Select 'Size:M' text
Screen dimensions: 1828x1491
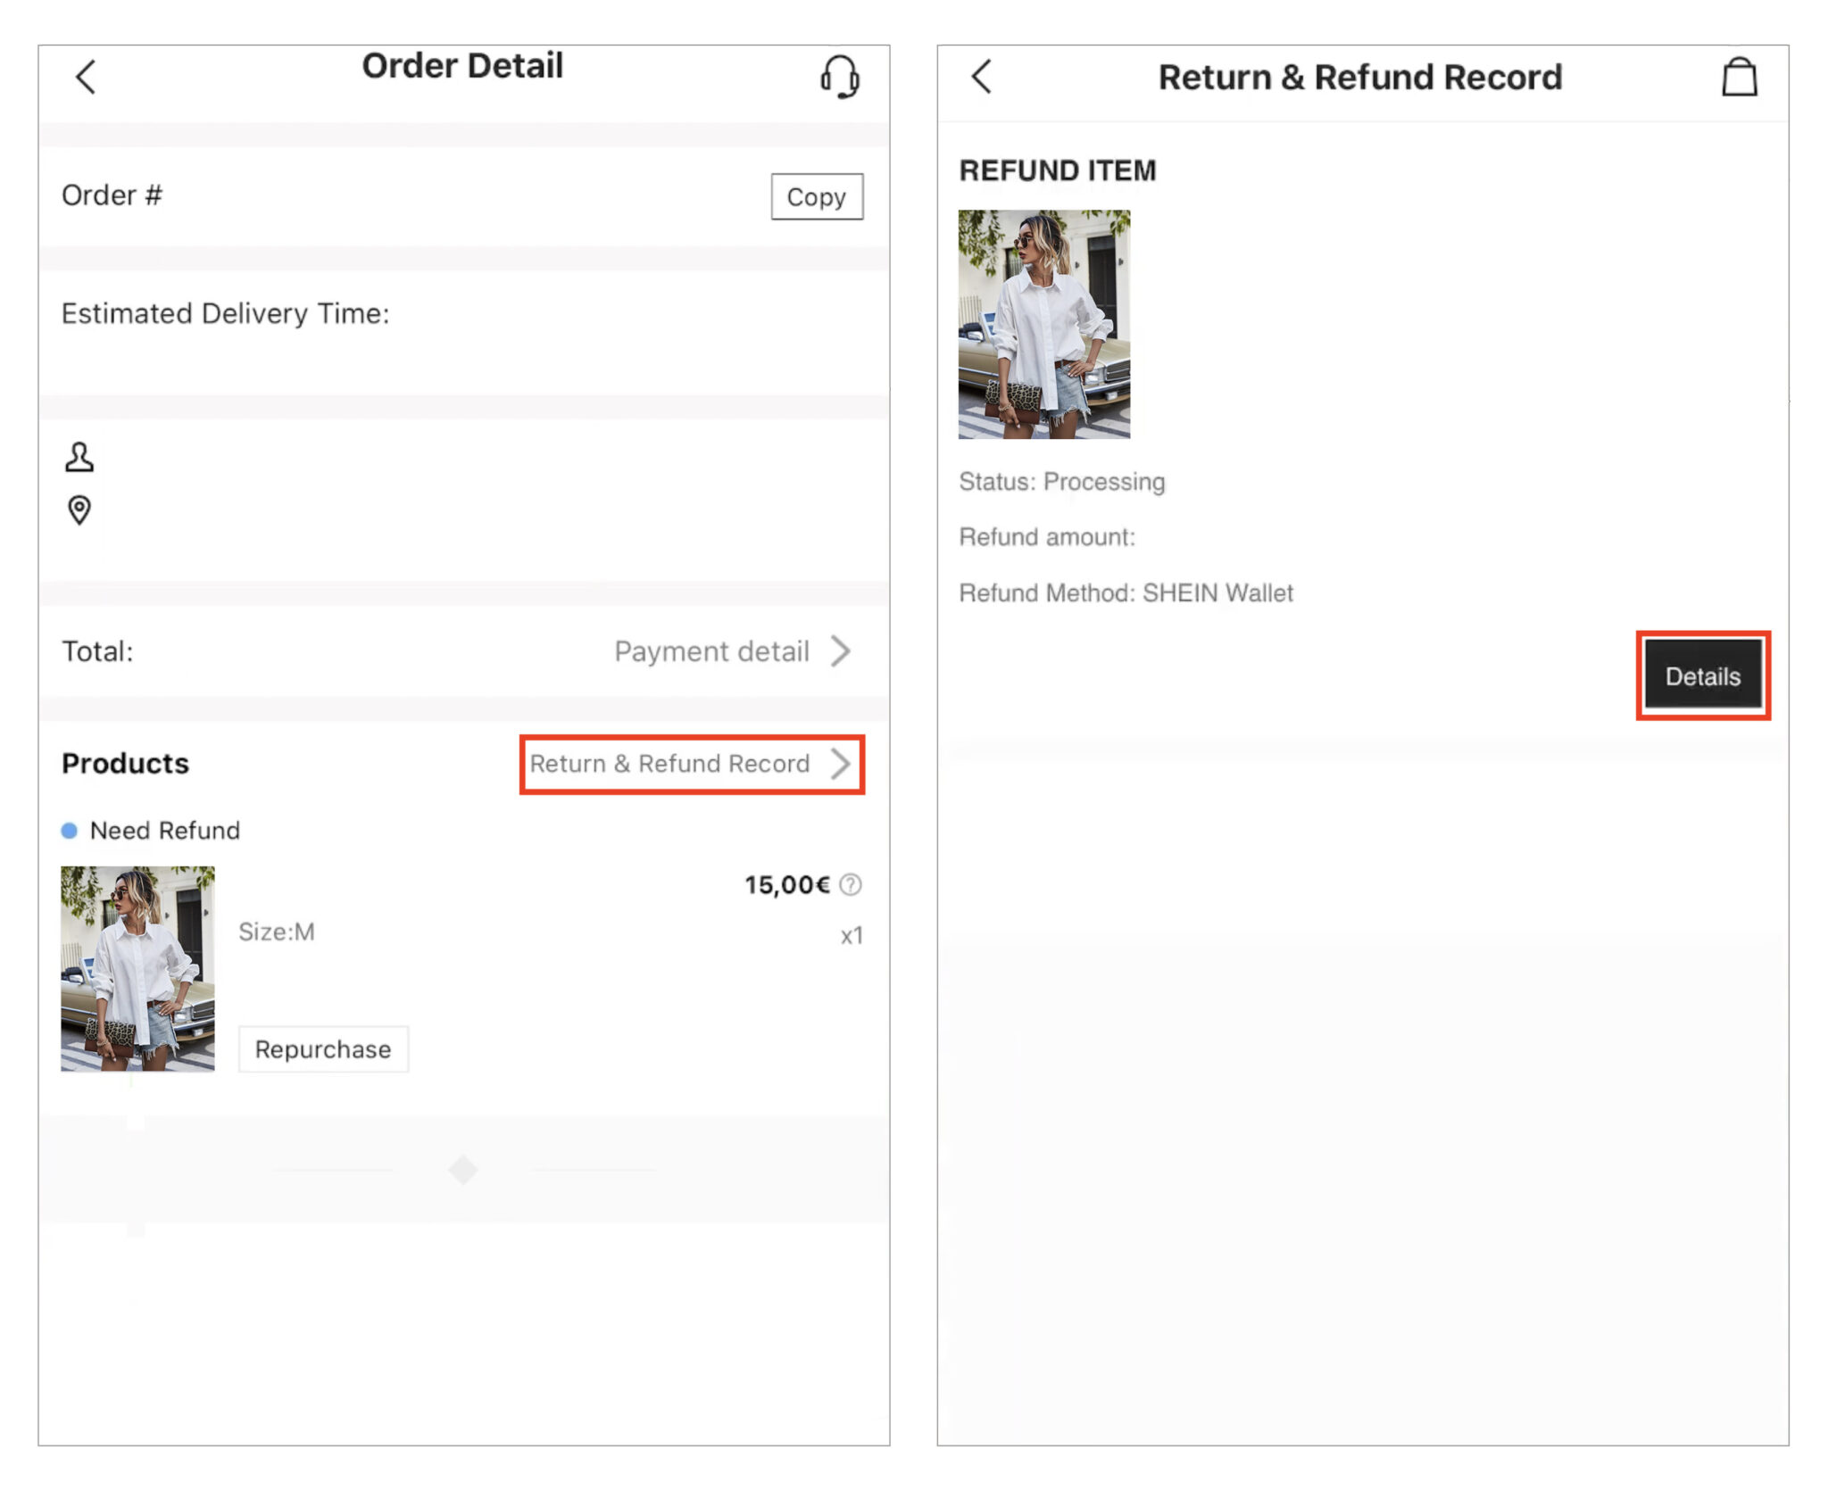277,932
